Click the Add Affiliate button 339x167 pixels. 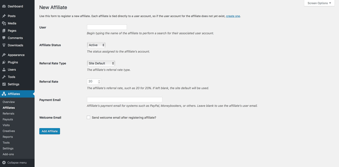tap(50, 131)
